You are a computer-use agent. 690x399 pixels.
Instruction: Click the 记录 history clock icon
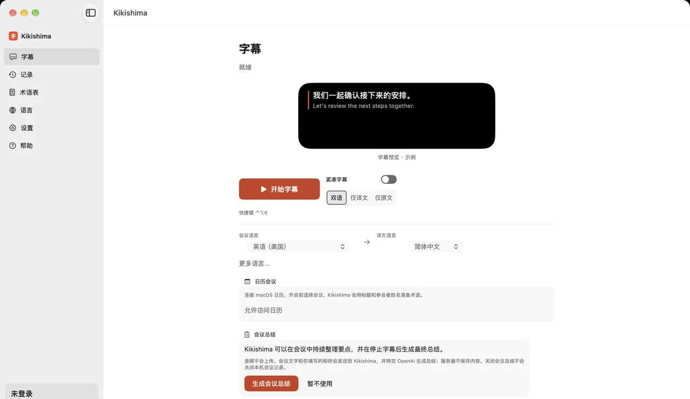[13, 74]
